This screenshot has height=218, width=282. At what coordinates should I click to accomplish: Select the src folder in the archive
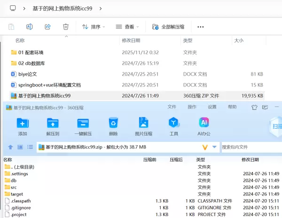(x=14, y=187)
